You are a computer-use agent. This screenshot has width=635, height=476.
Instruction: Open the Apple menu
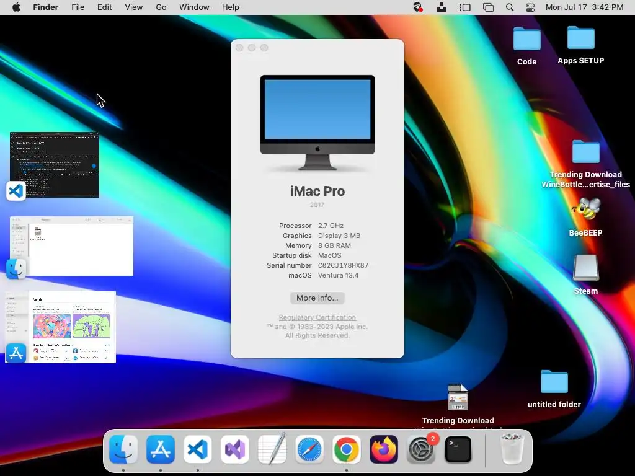[x=16, y=7]
